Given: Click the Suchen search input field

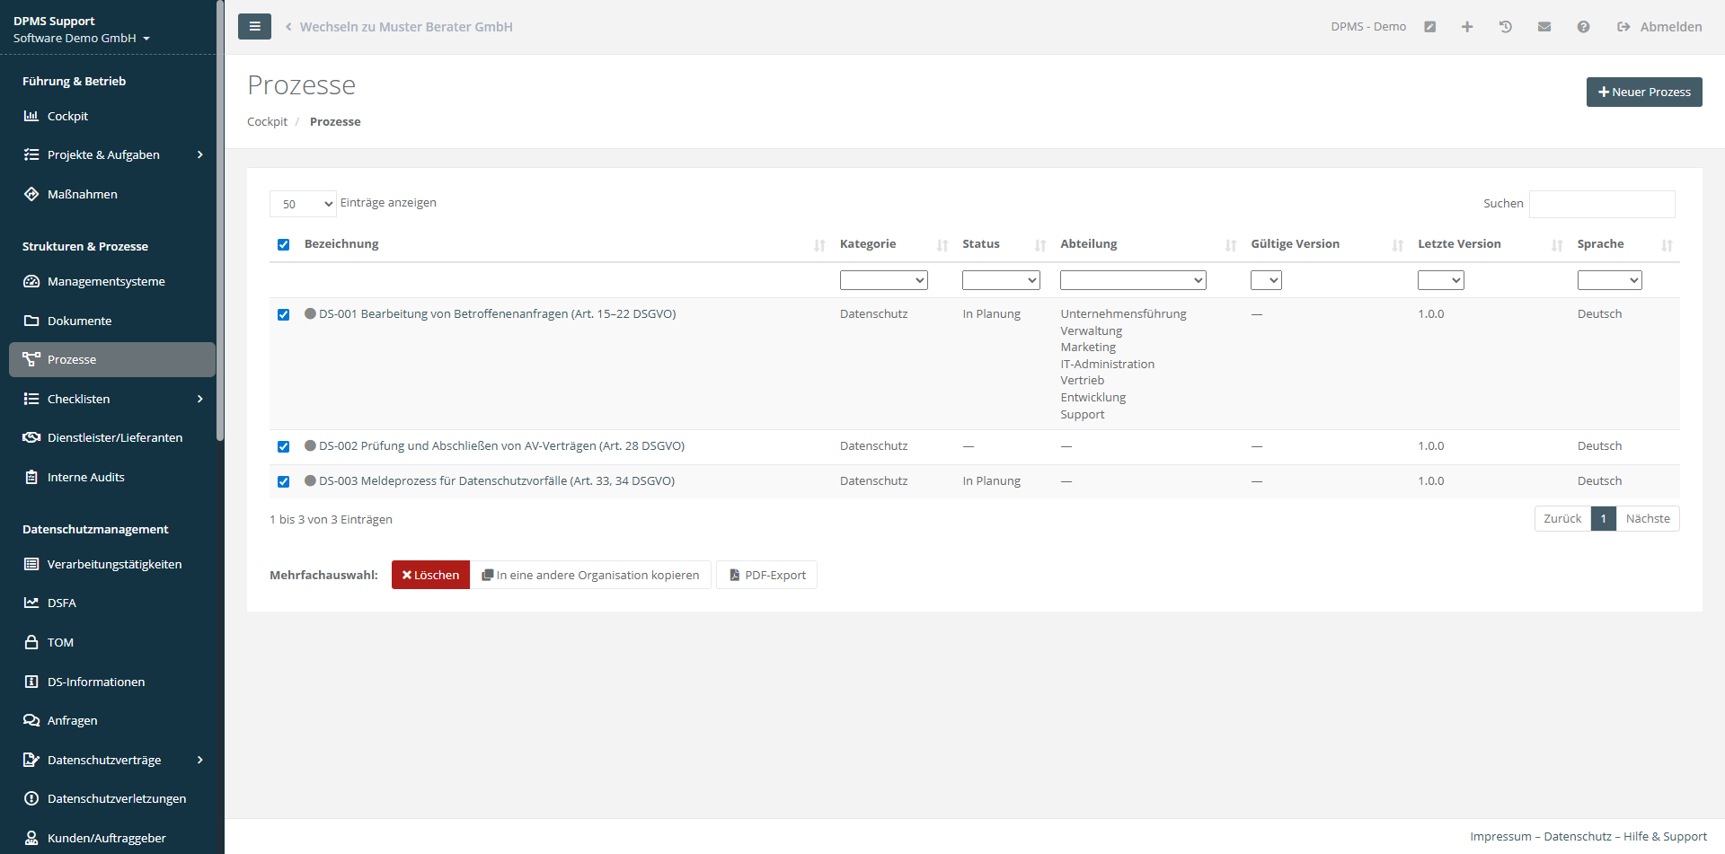Looking at the screenshot, I should (1601, 204).
